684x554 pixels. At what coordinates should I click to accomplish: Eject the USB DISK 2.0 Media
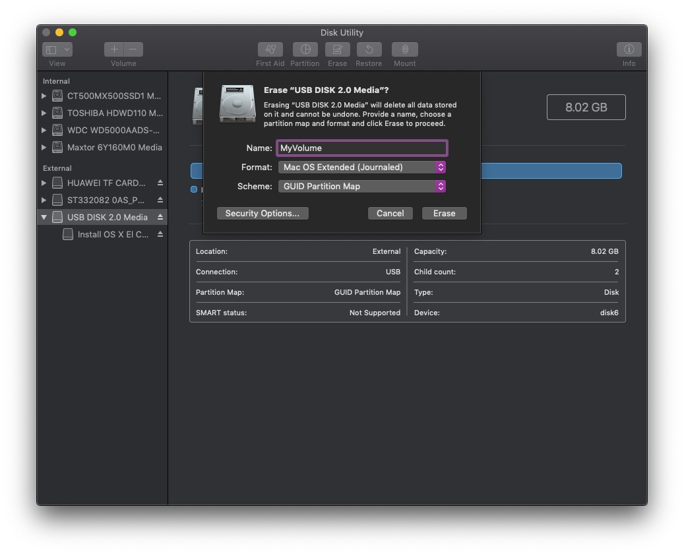159,216
